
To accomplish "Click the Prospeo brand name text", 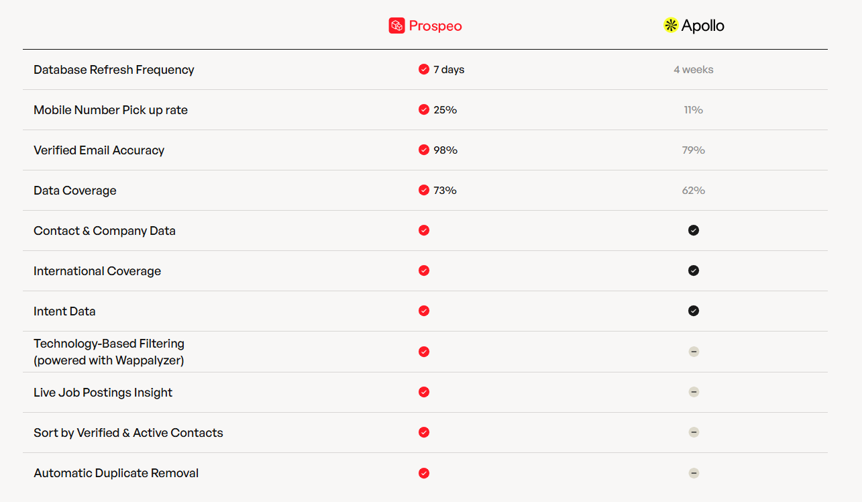I will [435, 26].
